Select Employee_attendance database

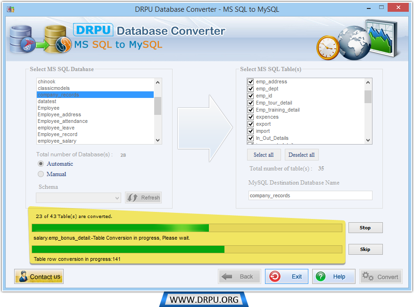click(x=95, y=121)
